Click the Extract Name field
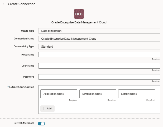The image size is (163, 127). click(x=137, y=94)
